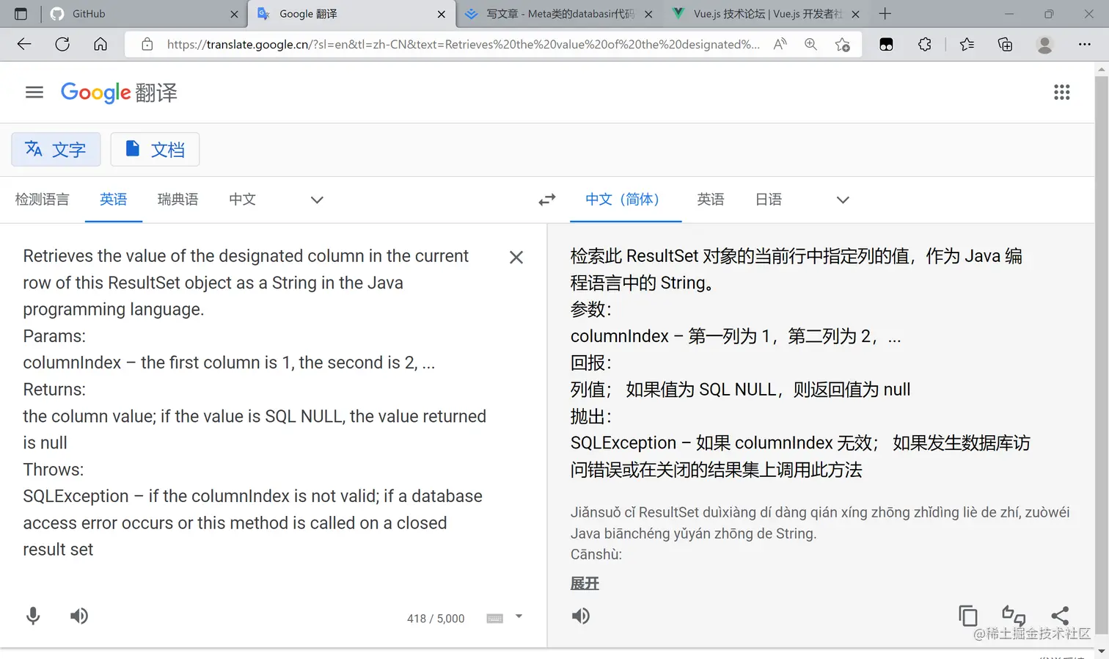Open the Google apps grid

click(x=1061, y=92)
